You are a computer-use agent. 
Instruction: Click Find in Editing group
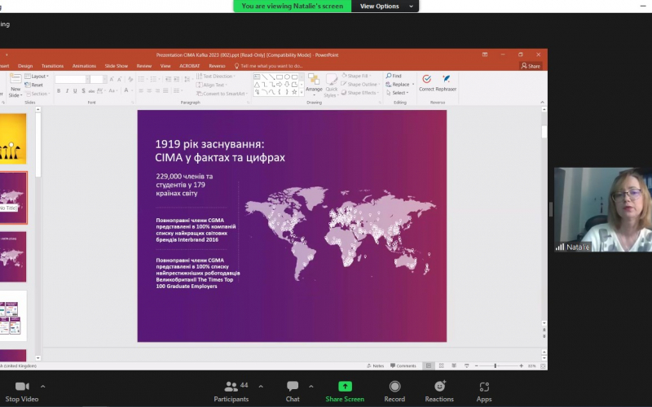[x=394, y=76]
